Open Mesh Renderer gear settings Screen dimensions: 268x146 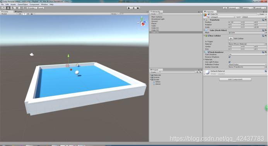tap(266, 52)
